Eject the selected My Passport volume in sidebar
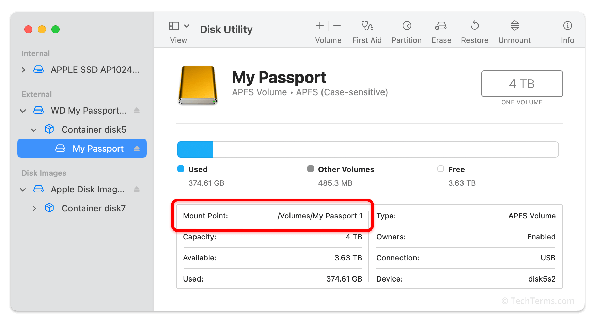Image resolution: width=596 pixels, height=323 pixels. (137, 148)
